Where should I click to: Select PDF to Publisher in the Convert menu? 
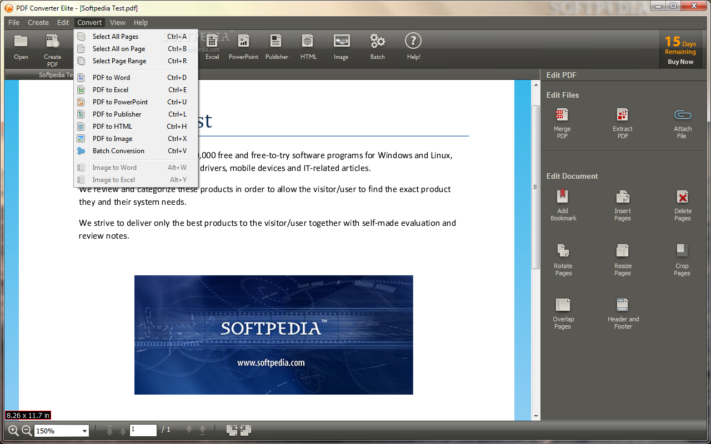(136, 114)
